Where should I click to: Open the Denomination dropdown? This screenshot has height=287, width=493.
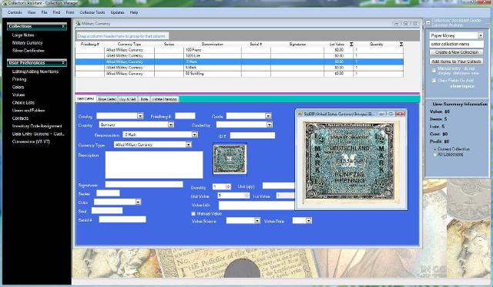coord(194,135)
